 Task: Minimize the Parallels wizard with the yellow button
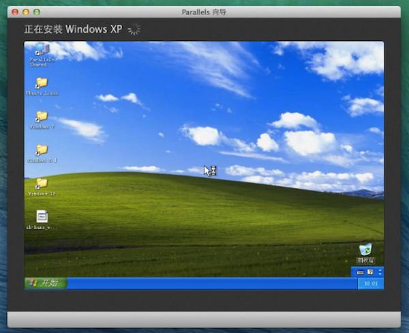(x=26, y=12)
